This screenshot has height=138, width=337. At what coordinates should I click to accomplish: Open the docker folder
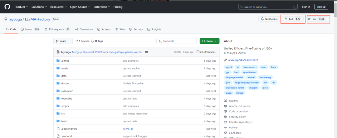tap(65, 83)
